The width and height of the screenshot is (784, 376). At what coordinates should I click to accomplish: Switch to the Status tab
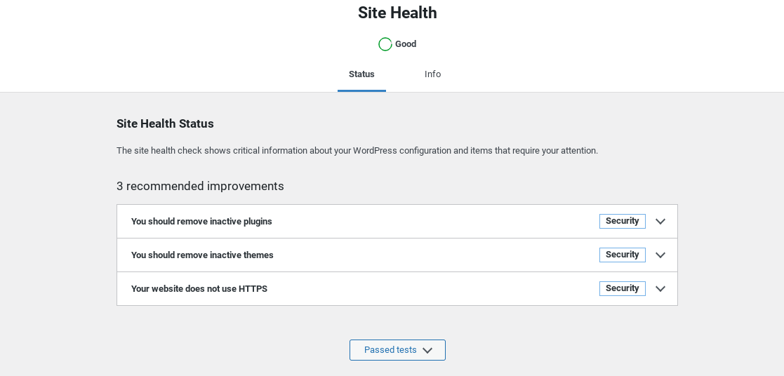tap(361, 74)
